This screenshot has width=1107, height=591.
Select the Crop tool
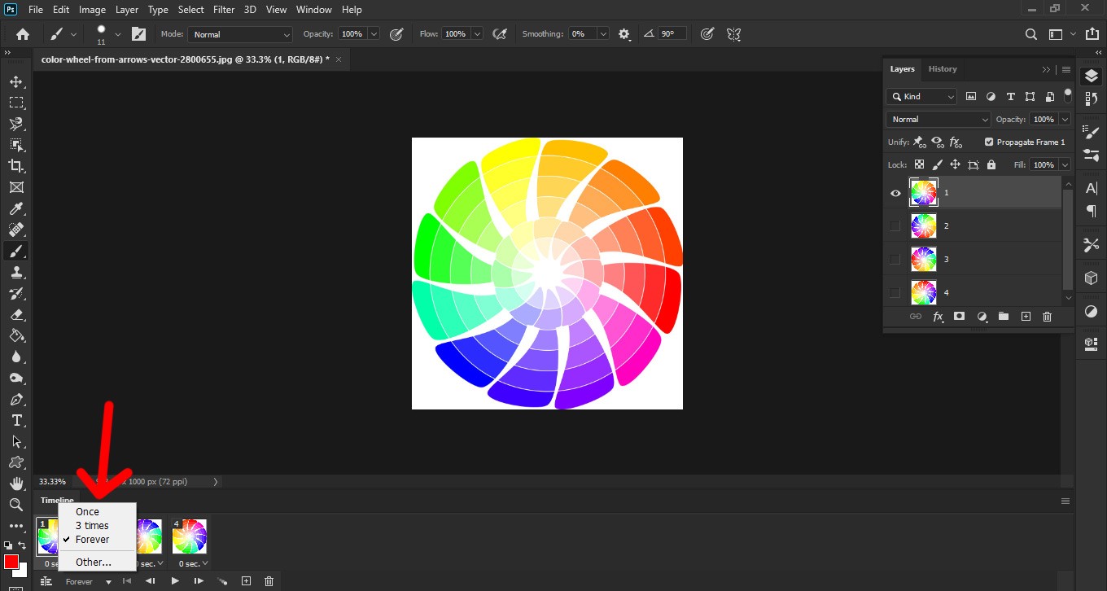coord(15,166)
